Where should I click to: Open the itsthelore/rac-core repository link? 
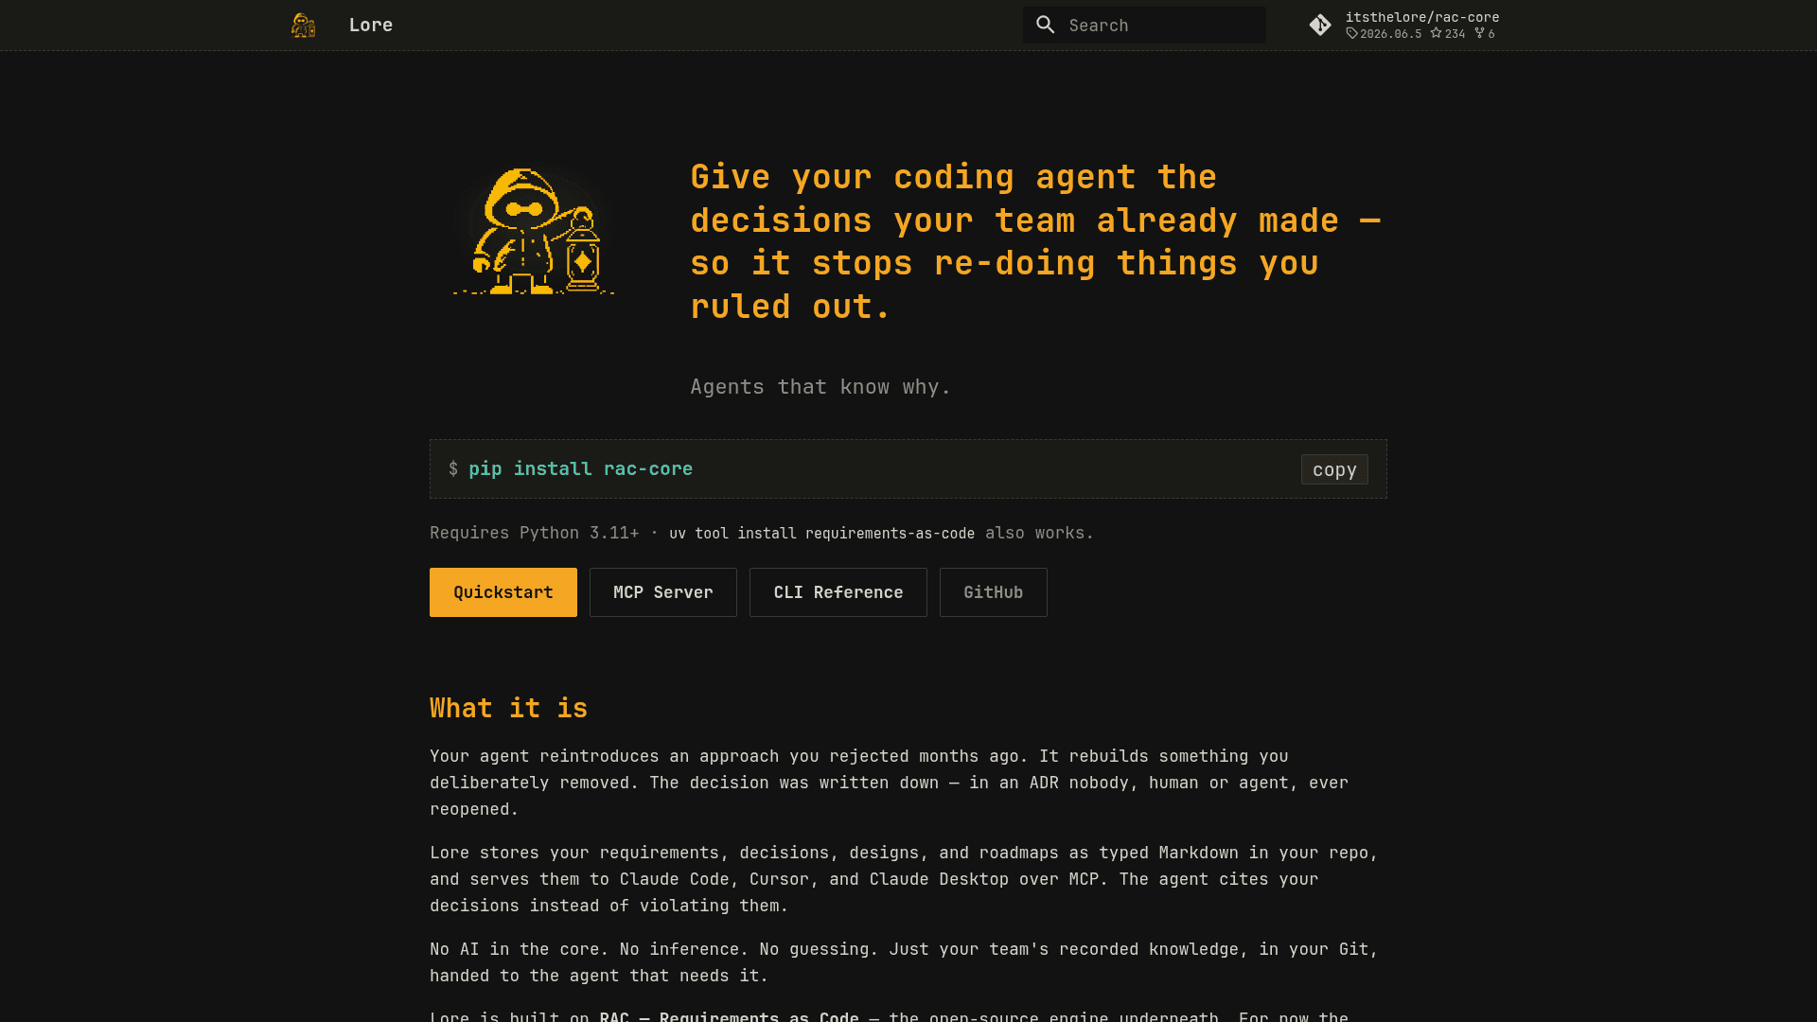(1421, 17)
